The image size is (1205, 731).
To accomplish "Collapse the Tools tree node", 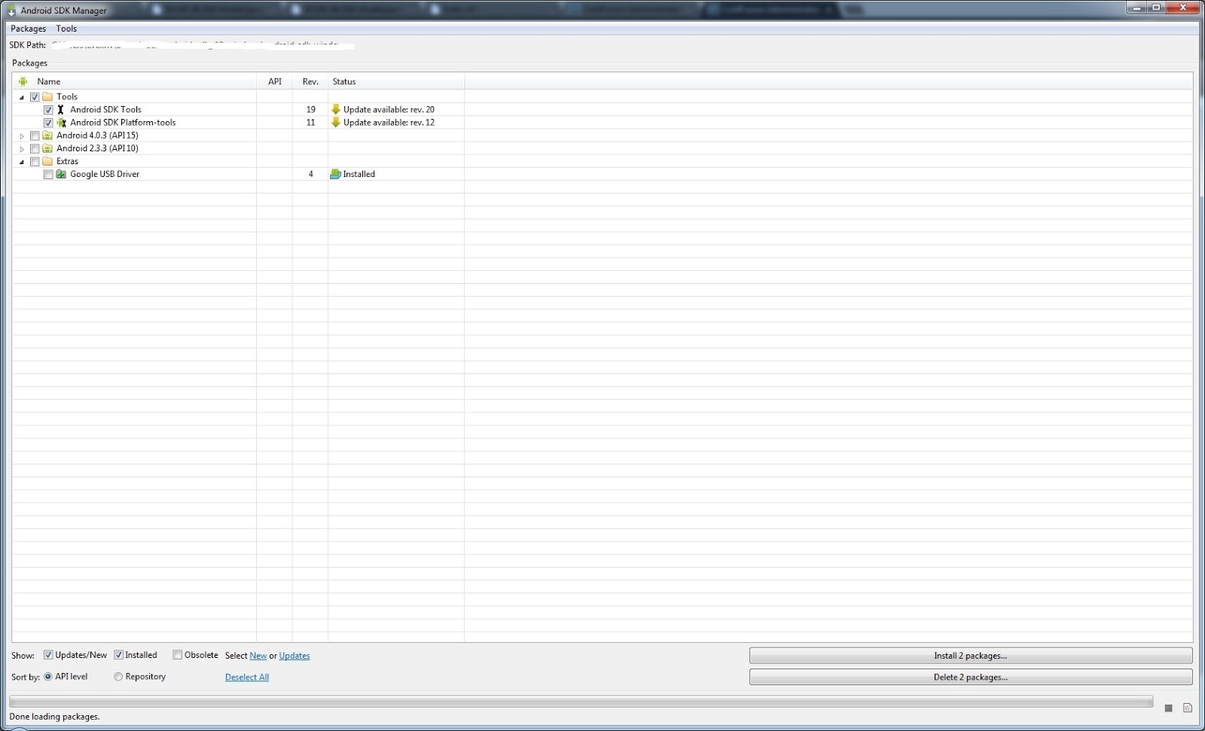I will point(22,97).
